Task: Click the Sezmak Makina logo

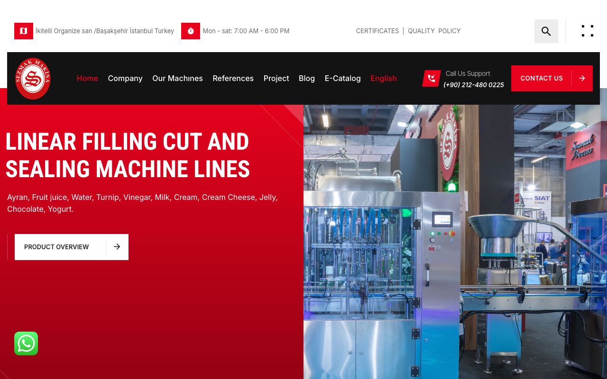Action: tap(33, 79)
